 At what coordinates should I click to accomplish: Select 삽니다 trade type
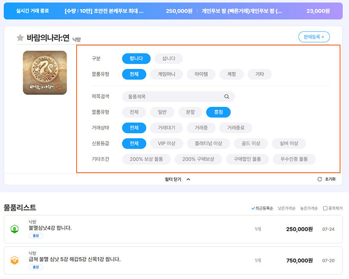pos(169,59)
